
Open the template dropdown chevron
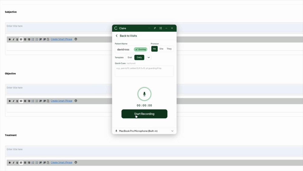coord(148,58)
